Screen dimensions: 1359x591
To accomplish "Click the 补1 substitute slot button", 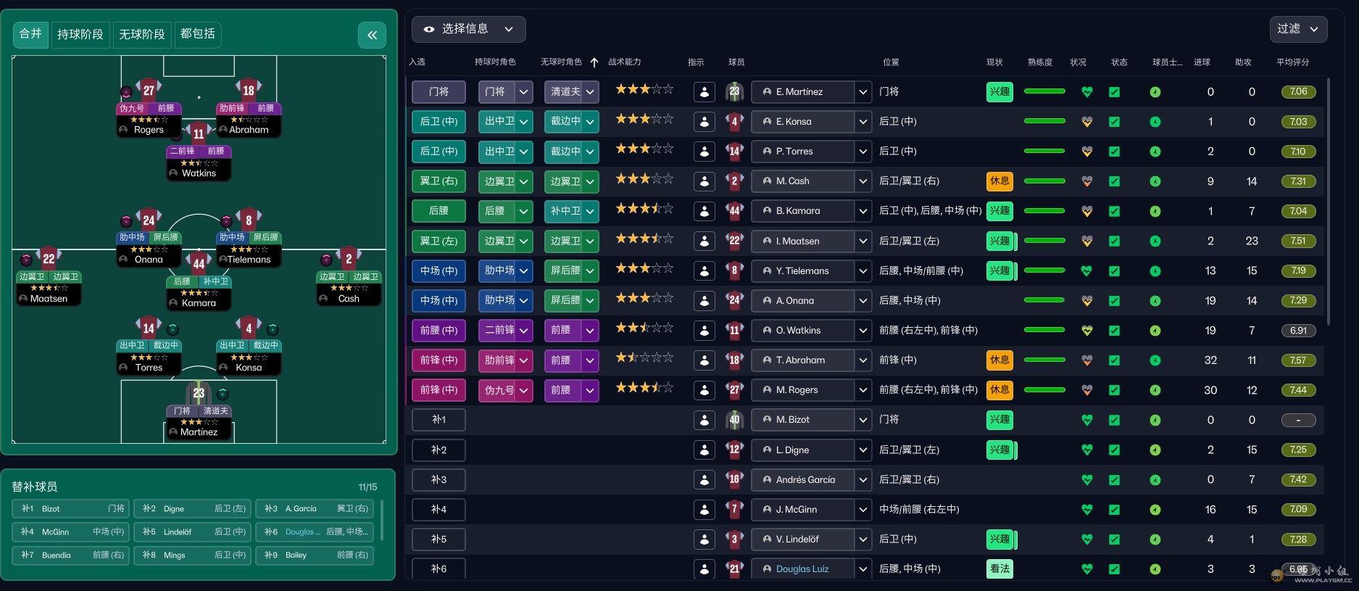I will tap(439, 420).
